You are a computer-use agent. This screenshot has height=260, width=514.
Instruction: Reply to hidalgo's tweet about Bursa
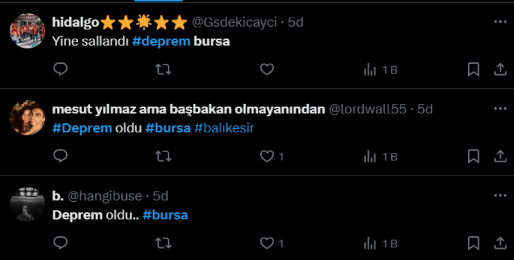[x=61, y=70]
